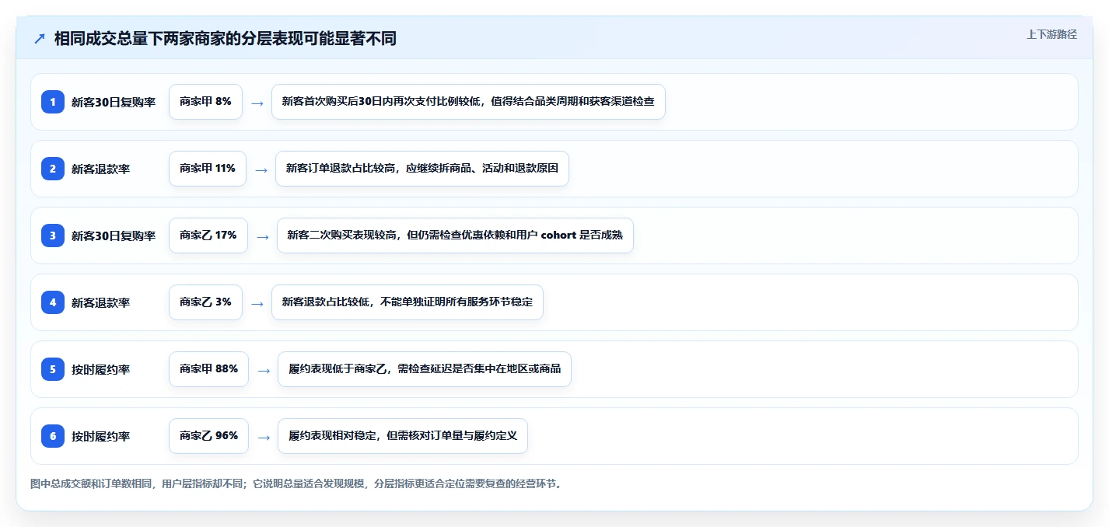Select the blue step badge numbered 6

pos(53,436)
